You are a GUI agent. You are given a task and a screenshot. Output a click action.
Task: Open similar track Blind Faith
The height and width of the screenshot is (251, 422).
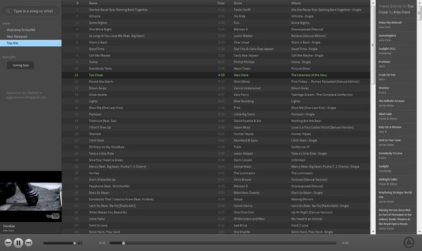(385, 114)
